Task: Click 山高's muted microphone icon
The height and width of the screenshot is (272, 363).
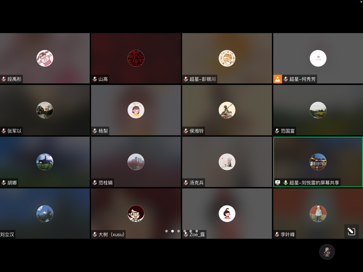Action: pyautogui.click(x=95, y=79)
